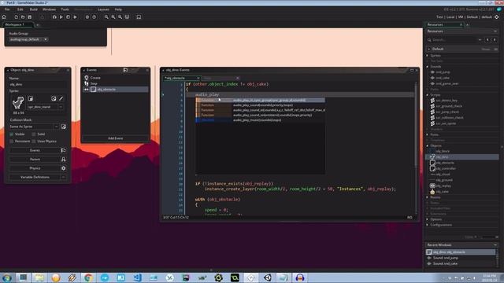The width and height of the screenshot is (504, 283).
Task: Click the Open Project folder icon
Action: pyautogui.click(x=23, y=17)
